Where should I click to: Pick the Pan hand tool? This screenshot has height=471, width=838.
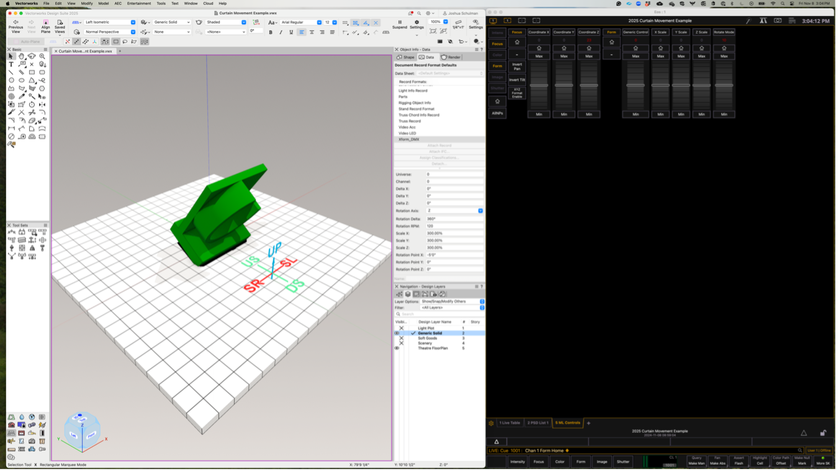[x=21, y=56]
